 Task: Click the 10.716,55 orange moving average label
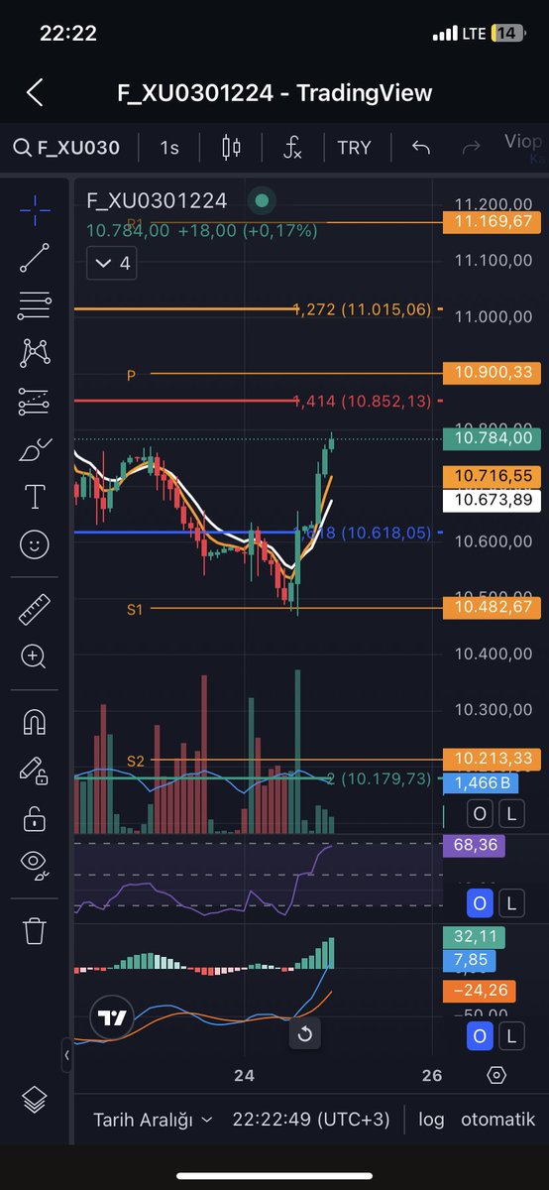coord(494,477)
